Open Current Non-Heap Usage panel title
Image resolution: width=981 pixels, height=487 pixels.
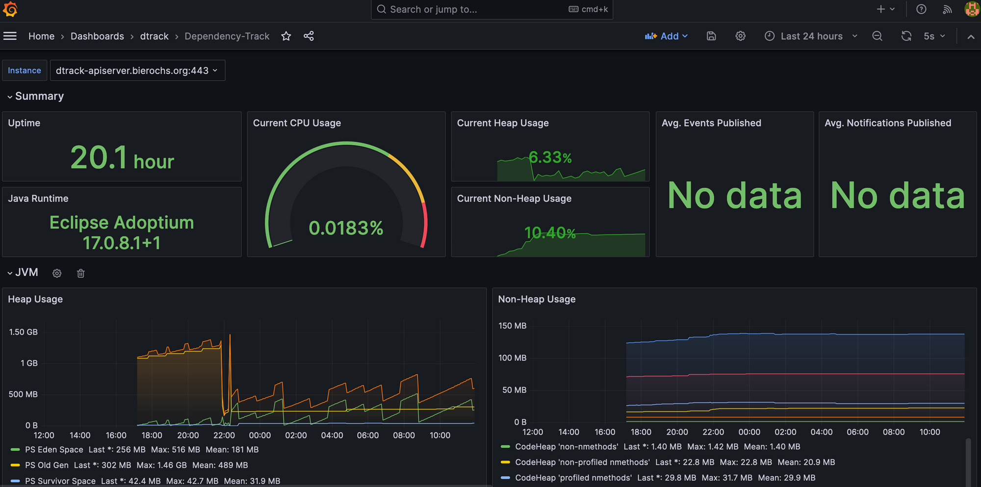514,199
